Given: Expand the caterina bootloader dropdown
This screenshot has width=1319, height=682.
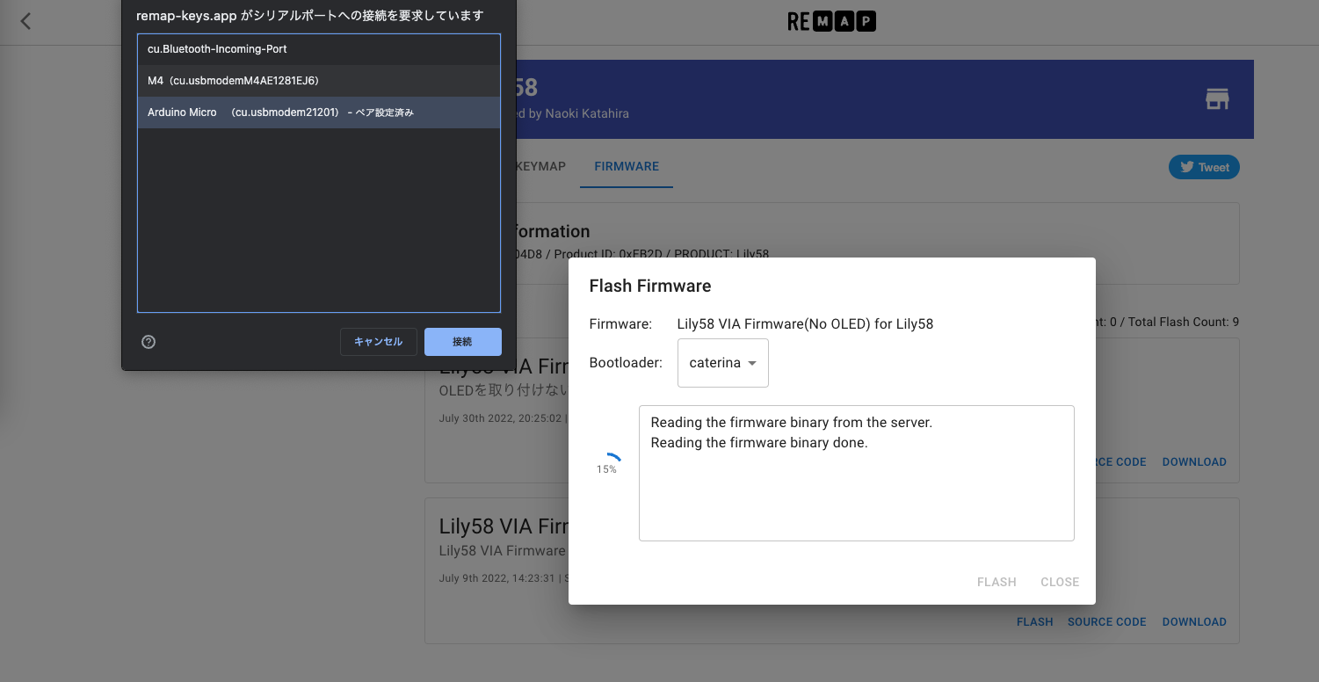Looking at the screenshot, I should click(722, 363).
